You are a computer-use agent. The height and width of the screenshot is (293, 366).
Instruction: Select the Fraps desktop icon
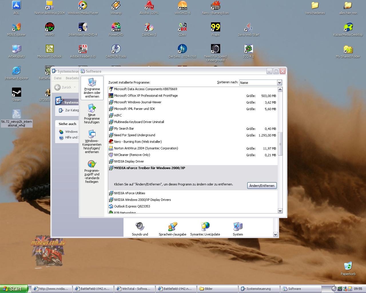(215, 29)
